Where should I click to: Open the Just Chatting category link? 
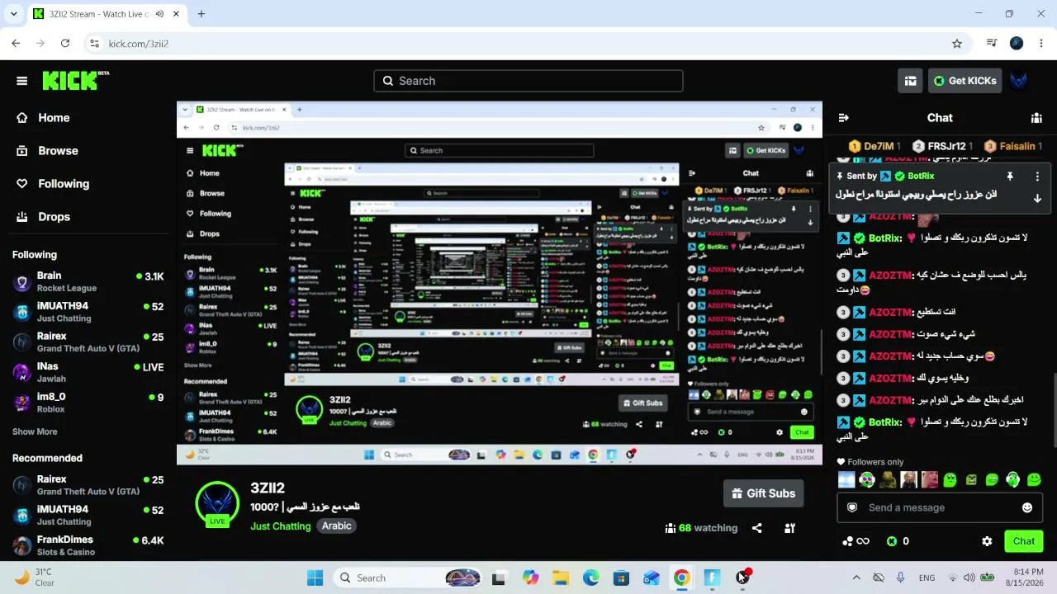281,526
